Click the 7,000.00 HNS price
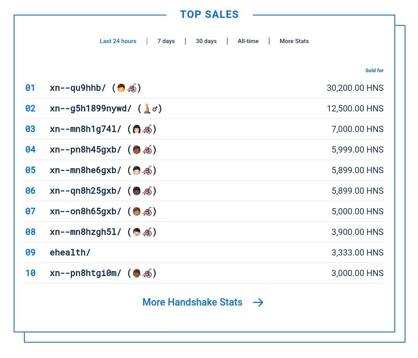The image size is (418, 358). click(x=358, y=129)
